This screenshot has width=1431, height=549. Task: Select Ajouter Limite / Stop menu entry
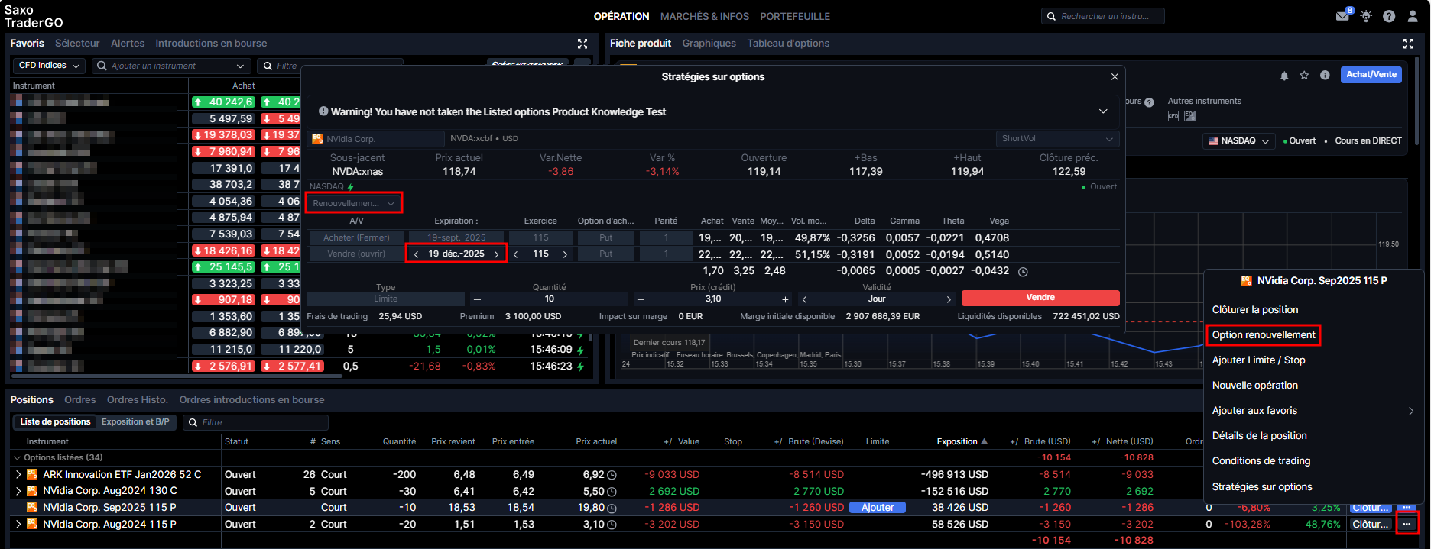click(1258, 360)
